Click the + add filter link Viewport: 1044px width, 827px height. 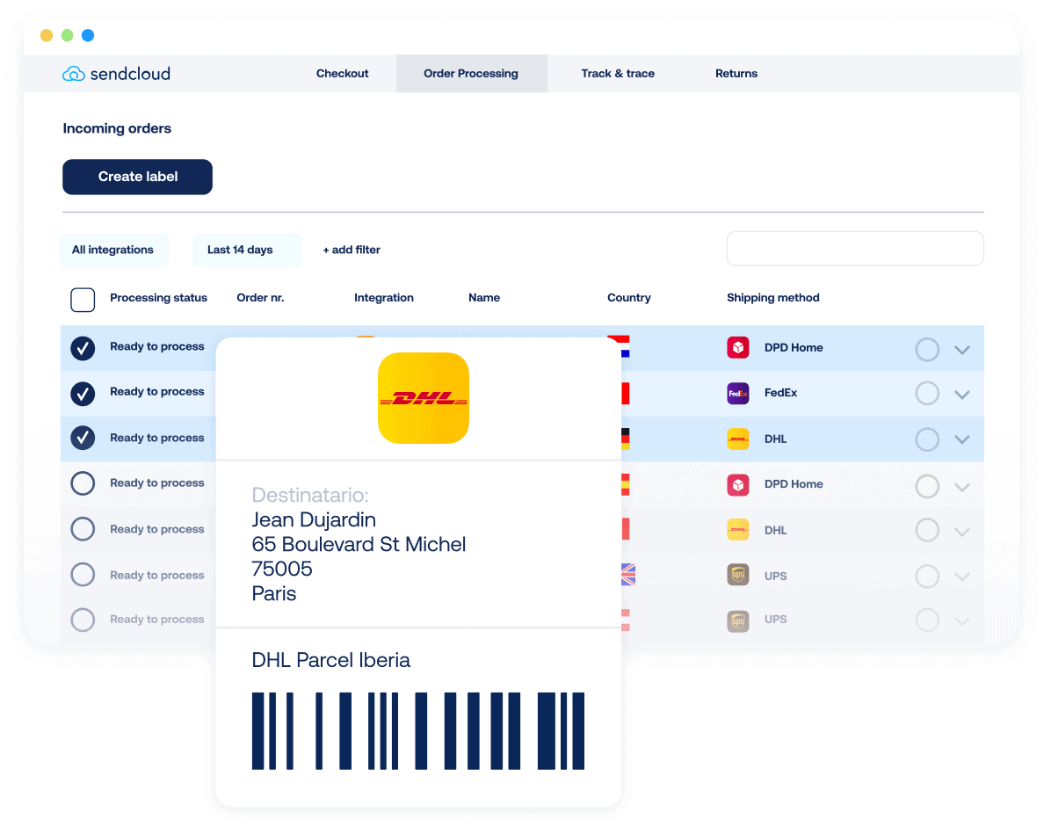[x=352, y=250]
